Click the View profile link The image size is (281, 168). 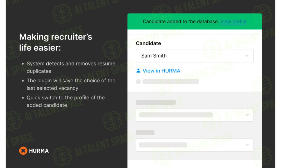(x=233, y=22)
